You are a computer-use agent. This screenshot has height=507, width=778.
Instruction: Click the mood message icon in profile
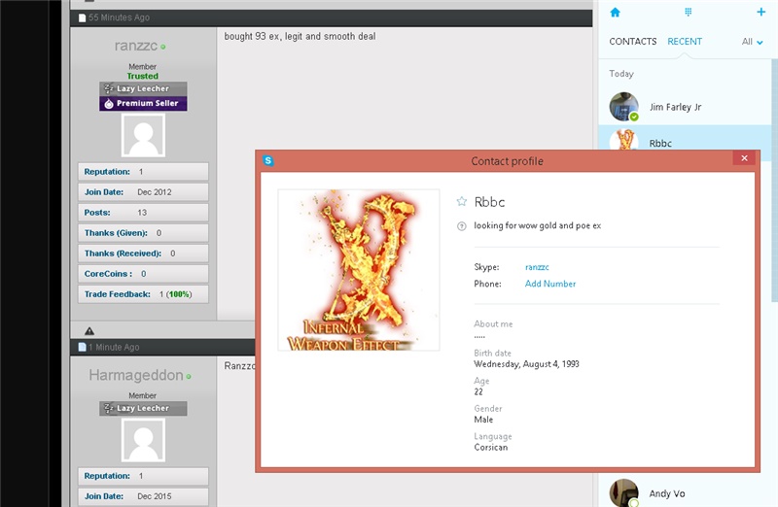(461, 226)
